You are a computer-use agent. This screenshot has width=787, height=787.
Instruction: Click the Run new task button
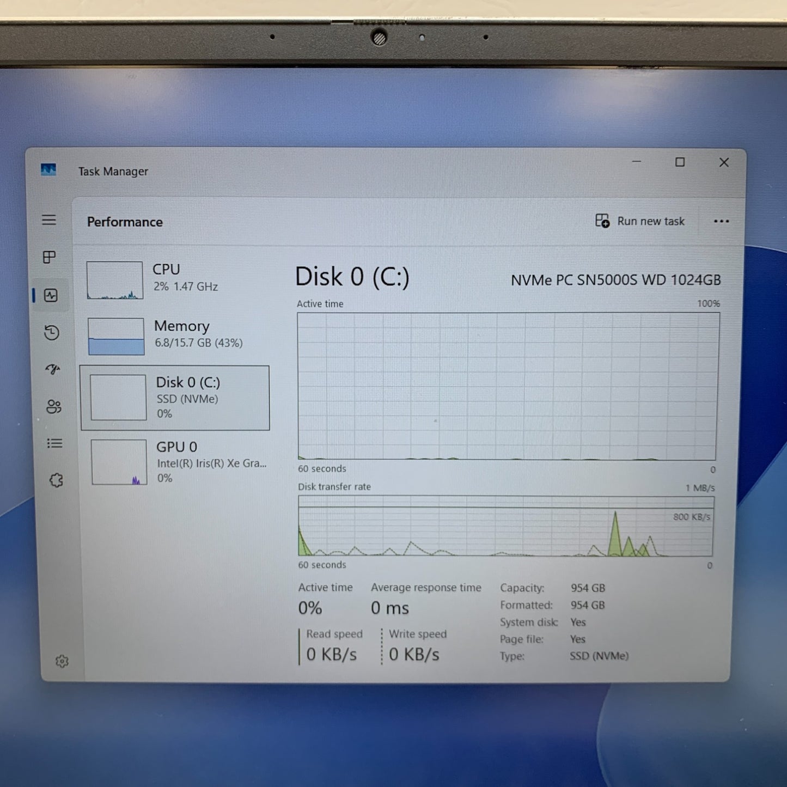[x=640, y=221]
